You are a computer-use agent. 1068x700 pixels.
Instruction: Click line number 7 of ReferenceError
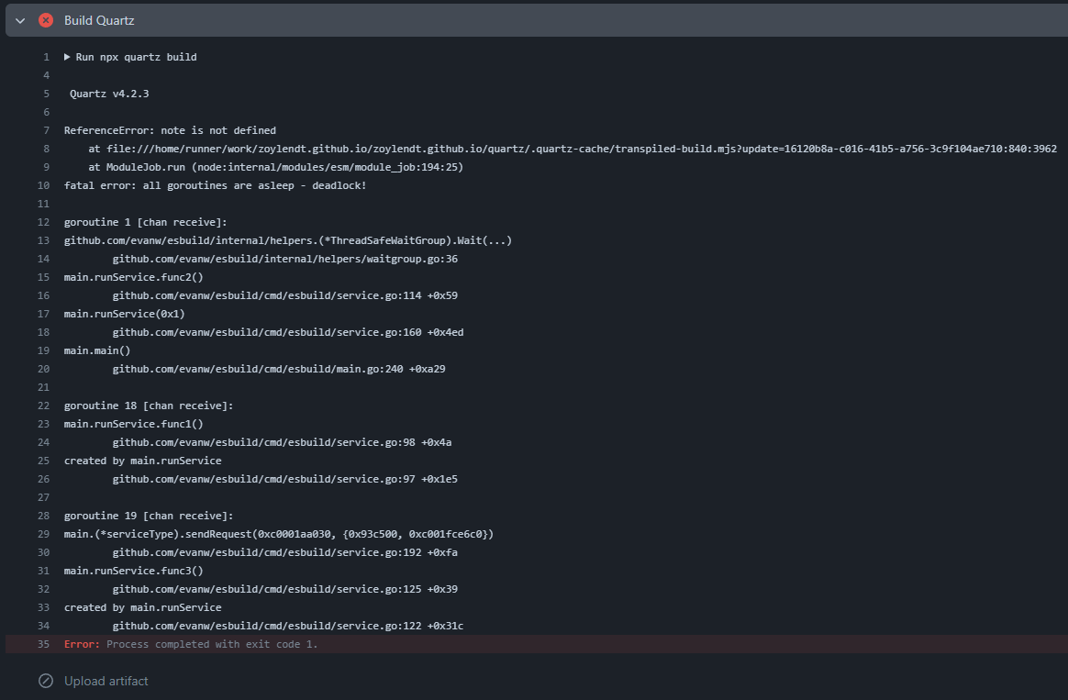(x=46, y=130)
